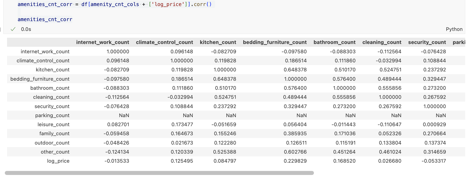
Task: Click the Python language indicator
Action: coord(454,29)
